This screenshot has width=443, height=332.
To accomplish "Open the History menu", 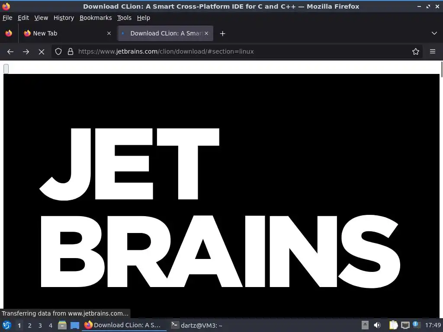I will [64, 18].
